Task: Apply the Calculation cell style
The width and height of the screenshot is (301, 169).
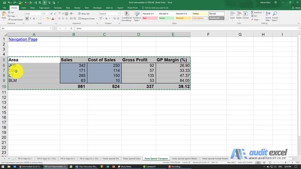Action: [x=199, y=18]
